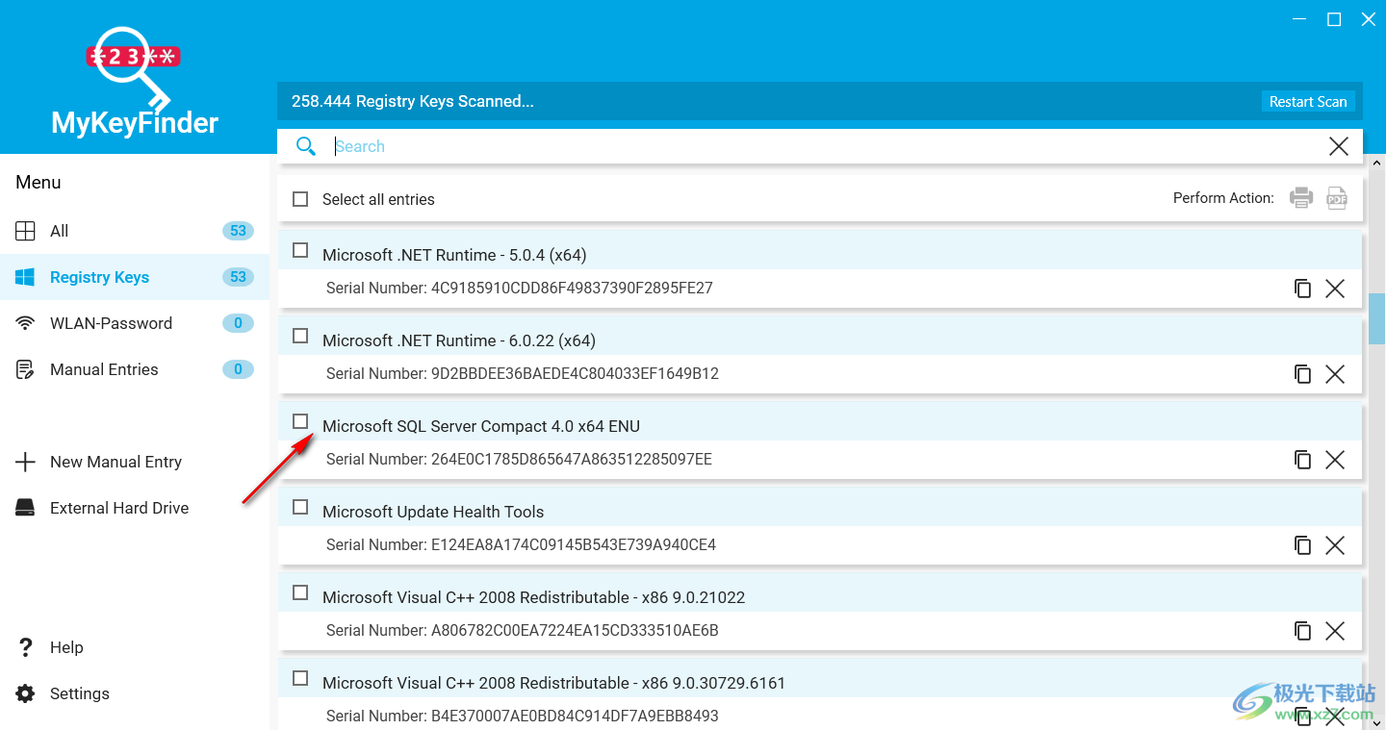This screenshot has width=1386, height=730.
Task: Delete Visual C++ 2008 9.0.21022 entry
Action: [1335, 631]
